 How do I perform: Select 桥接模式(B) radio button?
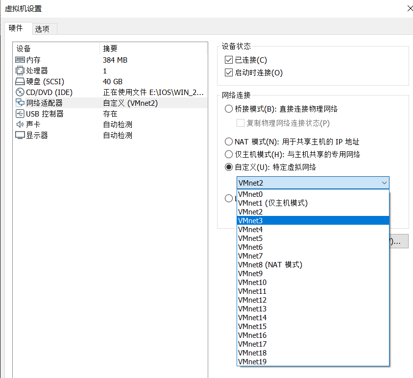click(229, 109)
